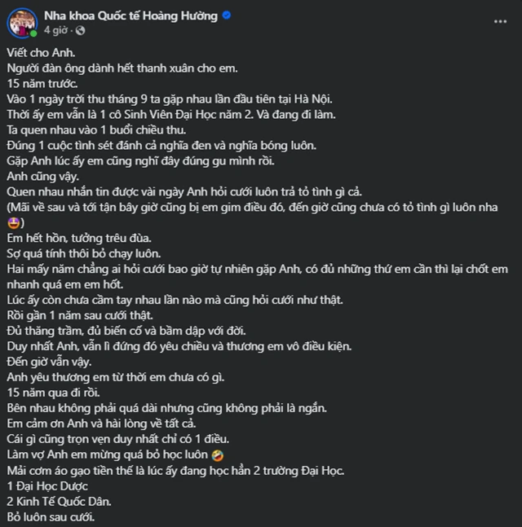Click the green online status dot
Screen dimensions: 522x527
[32, 34]
